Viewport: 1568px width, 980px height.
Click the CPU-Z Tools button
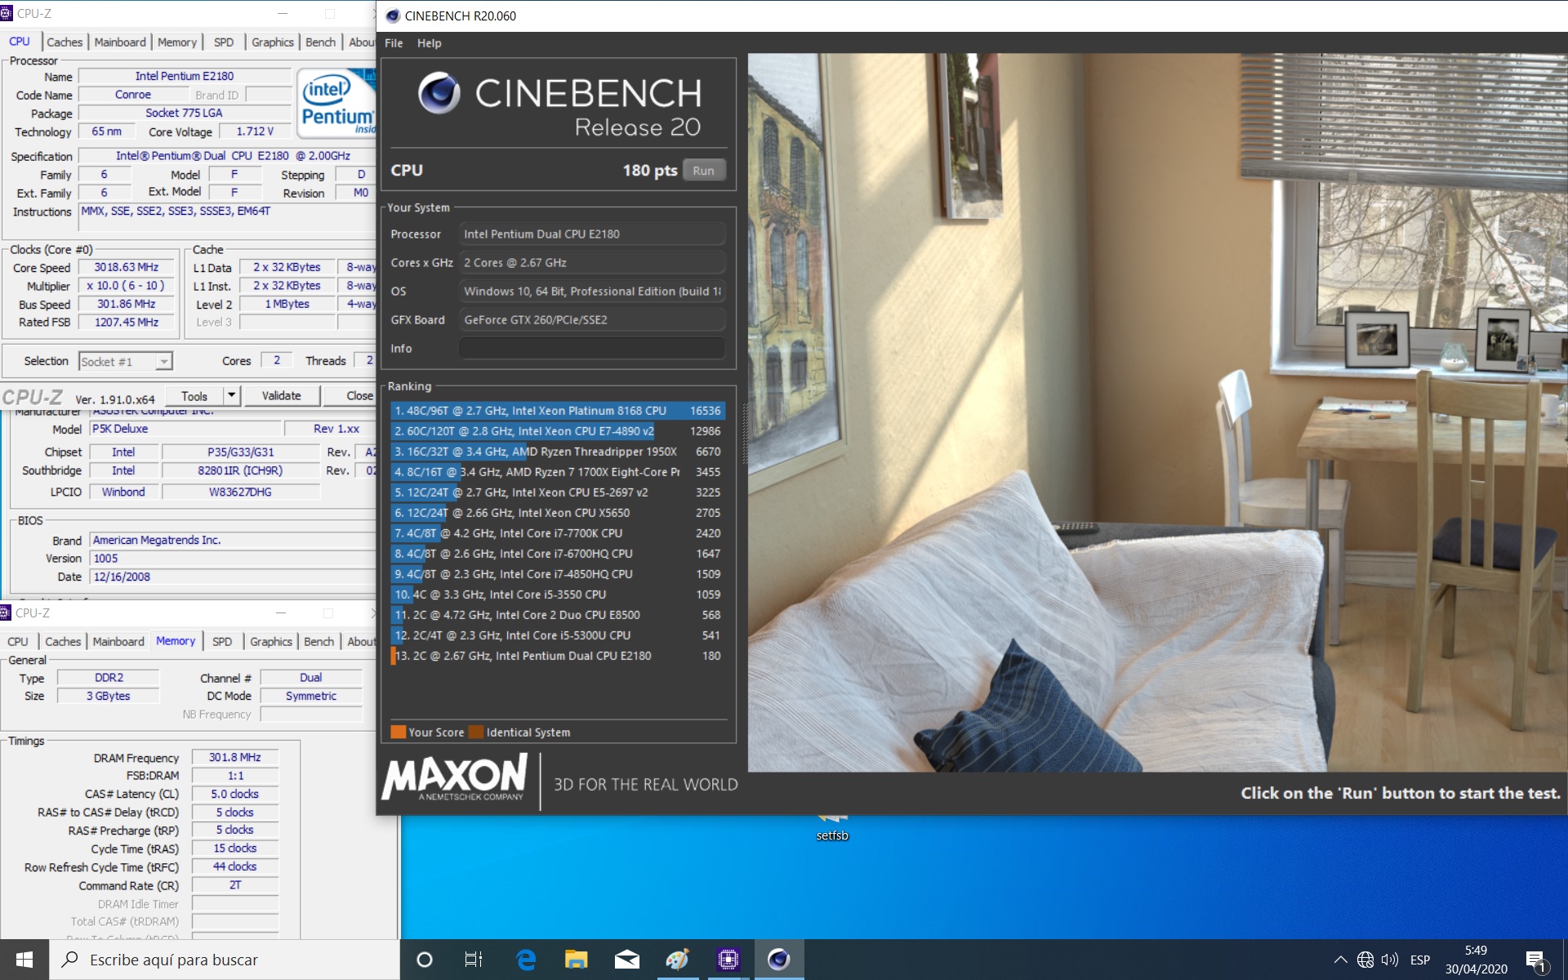[194, 396]
